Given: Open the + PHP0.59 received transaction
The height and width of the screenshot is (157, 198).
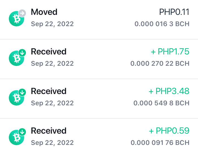Looking at the screenshot, I should pyautogui.click(x=99, y=138).
